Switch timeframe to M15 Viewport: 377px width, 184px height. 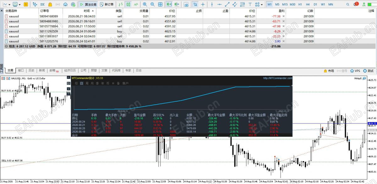pyautogui.click(x=285, y=5)
